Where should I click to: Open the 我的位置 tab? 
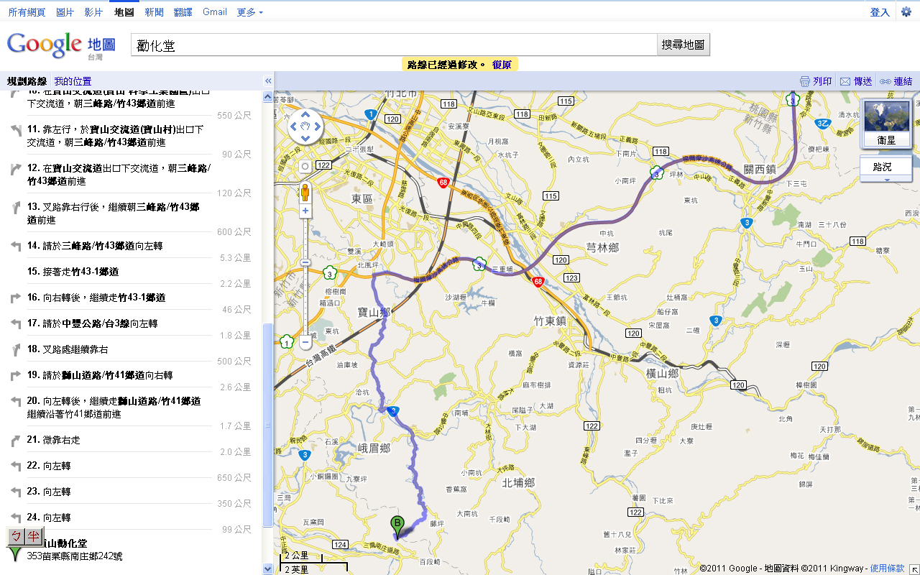pyautogui.click(x=73, y=81)
